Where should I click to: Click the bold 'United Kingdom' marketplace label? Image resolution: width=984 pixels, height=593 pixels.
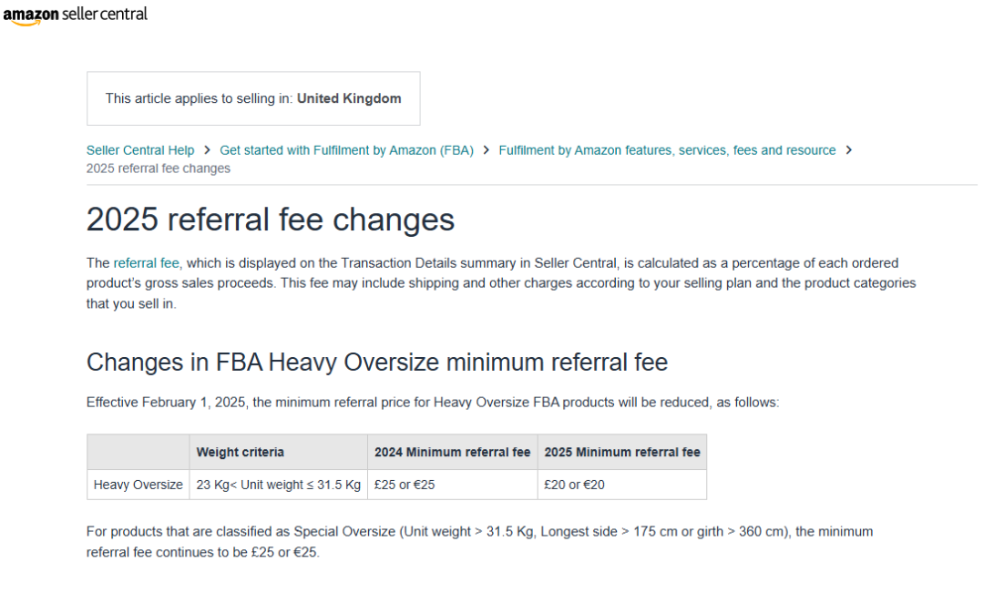click(349, 98)
